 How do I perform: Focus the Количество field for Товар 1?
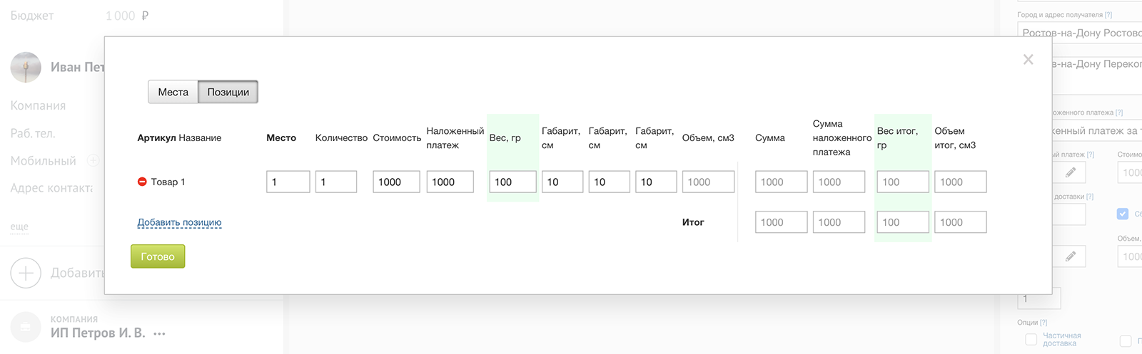click(335, 182)
